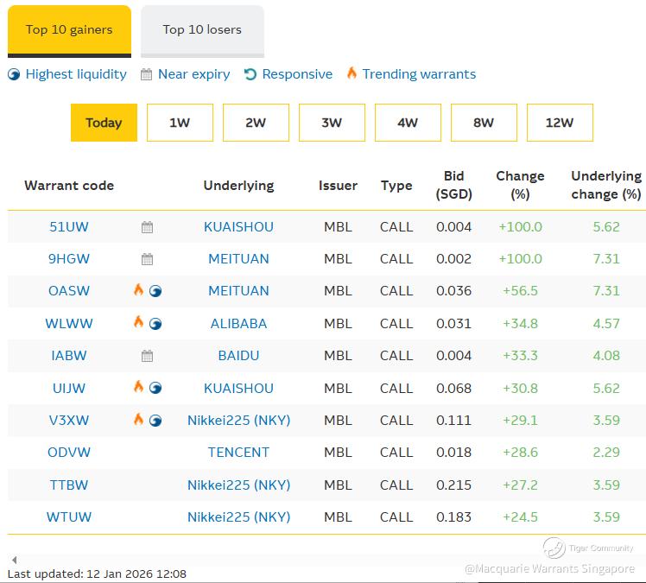Click the liquidity globe icon beside WLWW
Image resolution: width=646 pixels, height=583 pixels.
click(x=155, y=324)
